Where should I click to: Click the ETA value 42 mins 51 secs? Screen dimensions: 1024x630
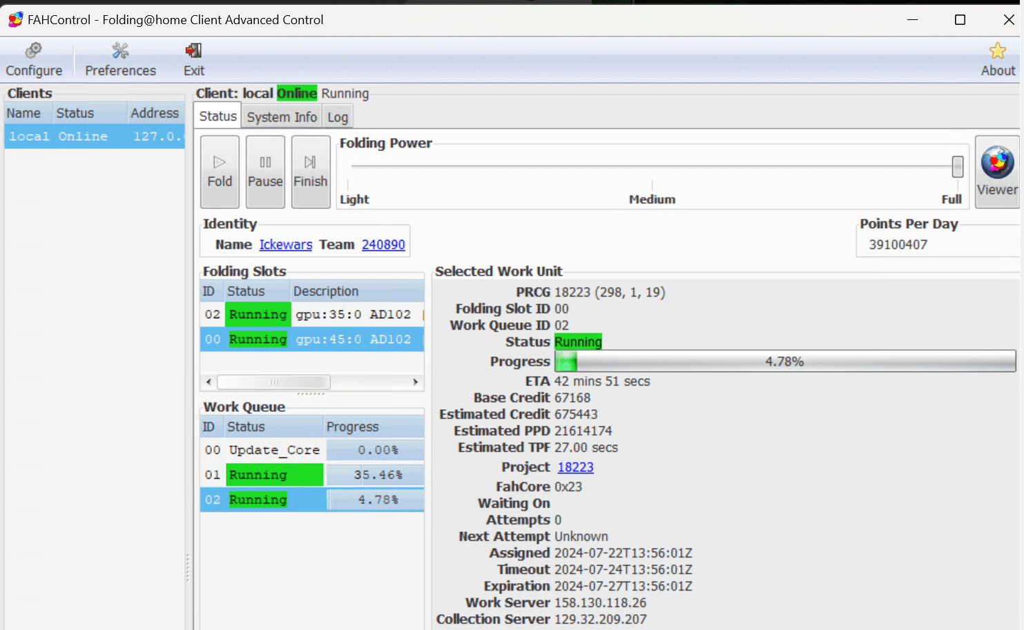602,381
